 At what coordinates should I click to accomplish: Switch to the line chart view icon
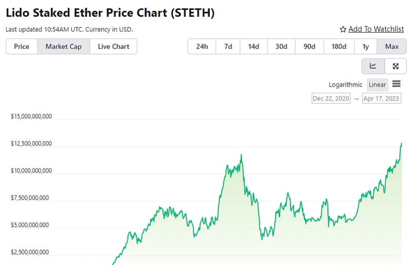pos(373,66)
